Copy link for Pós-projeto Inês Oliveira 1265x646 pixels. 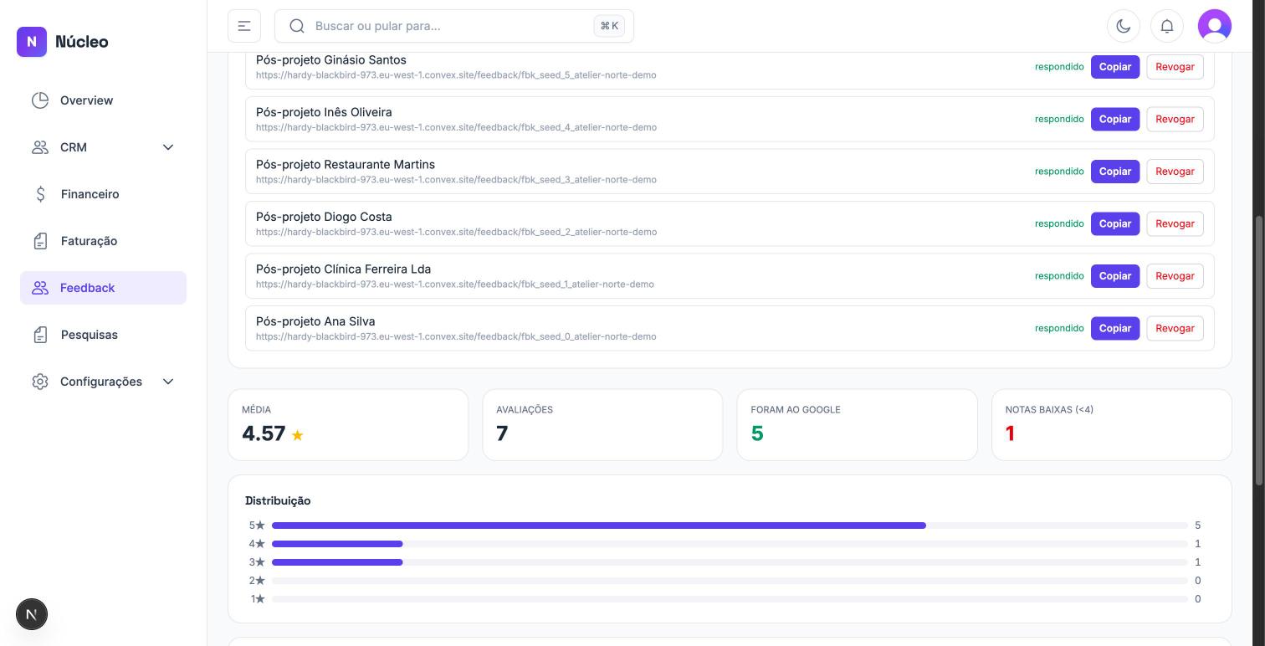pos(1115,119)
